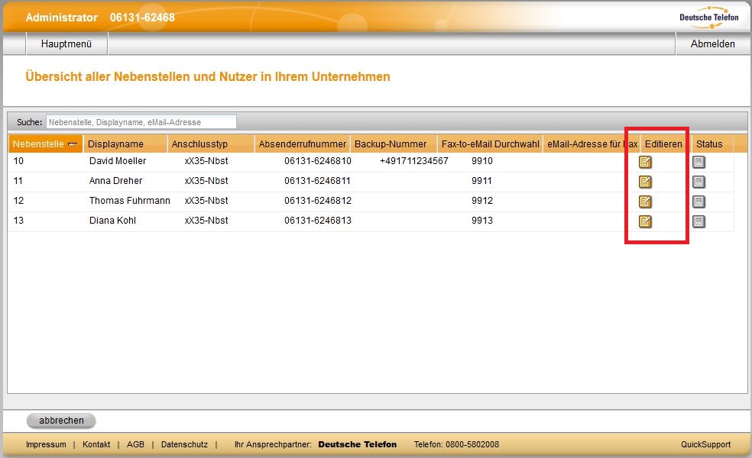
Task: Click extension number 13 cell
Action: pos(18,221)
